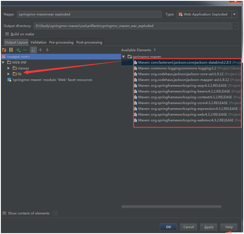This screenshot has width=244, height=234.
Task: Enable the Build on make checkbox
Action: click(x=7, y=34)
